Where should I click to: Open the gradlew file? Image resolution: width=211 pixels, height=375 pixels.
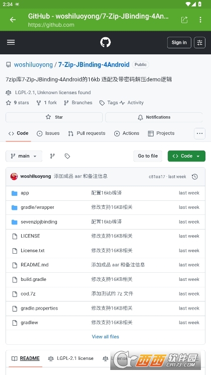click(29, 323)
